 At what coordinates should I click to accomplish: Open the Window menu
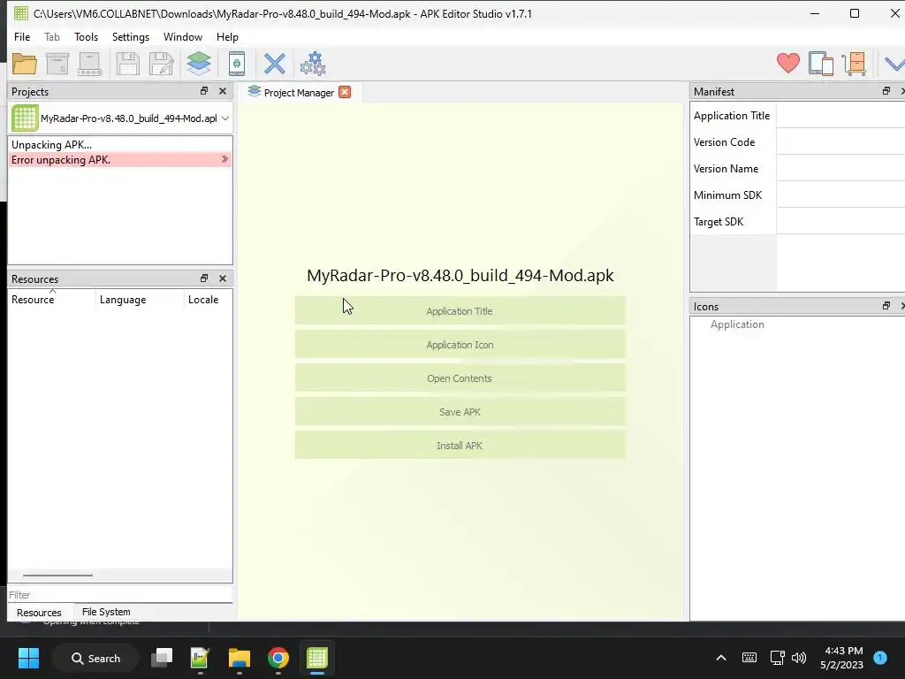tap(182, 37)
